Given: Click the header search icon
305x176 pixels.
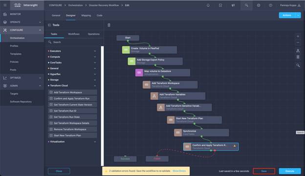Looking at the screenshot, I should (x=246, y=5).
